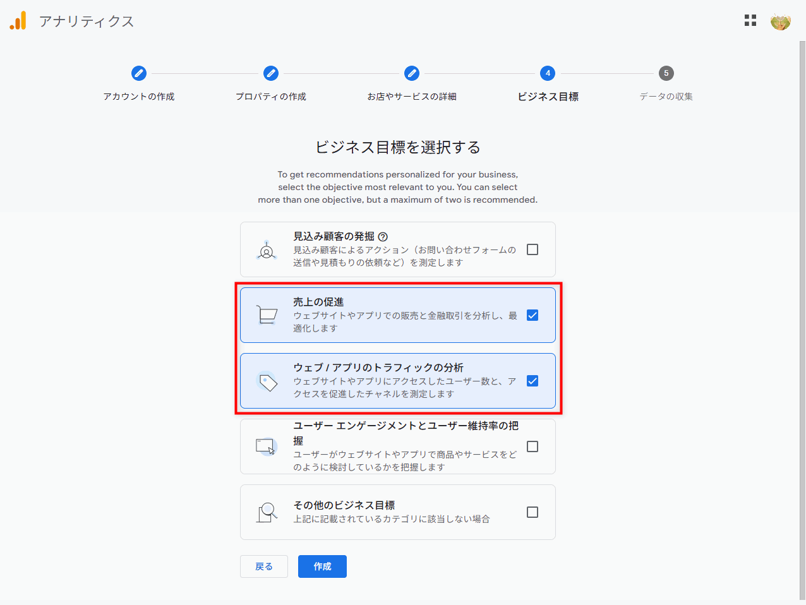The height and width of the screenshot is (605, 806).
Task: Click the shopping cart icon for 売上の促進
Action: tap(267, 314)
